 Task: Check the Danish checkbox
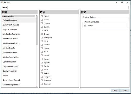point(42,48)
